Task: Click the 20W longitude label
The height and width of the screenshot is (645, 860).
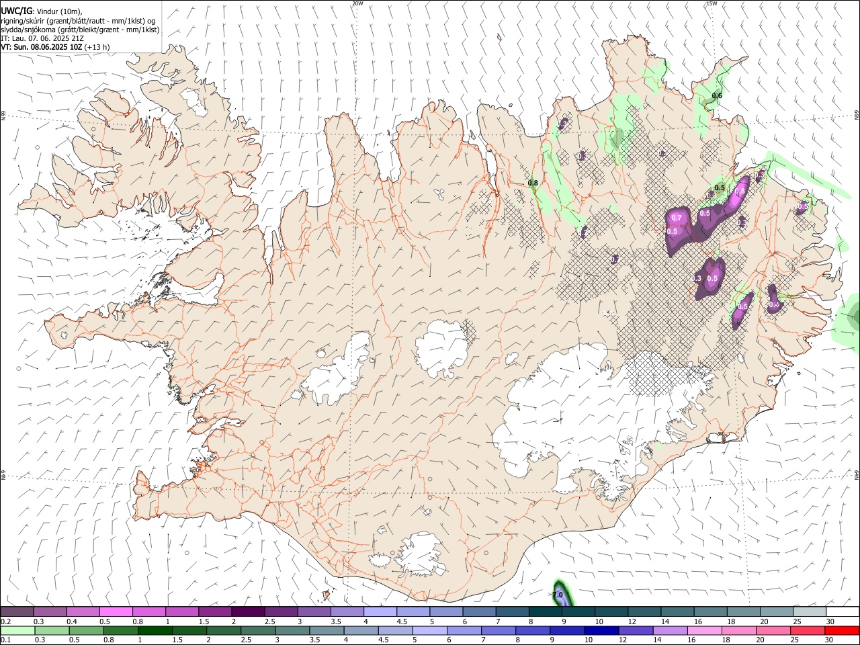Action: 357,3
